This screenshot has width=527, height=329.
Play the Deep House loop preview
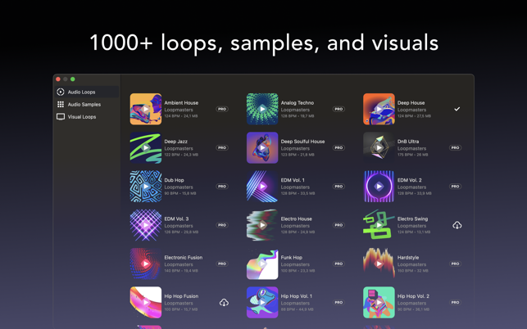point(379,109)
